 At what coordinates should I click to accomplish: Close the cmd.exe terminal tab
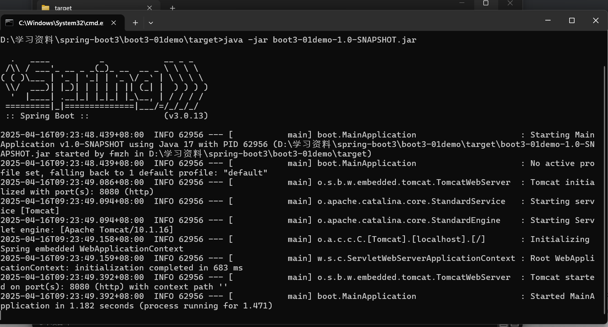[114, 23]
